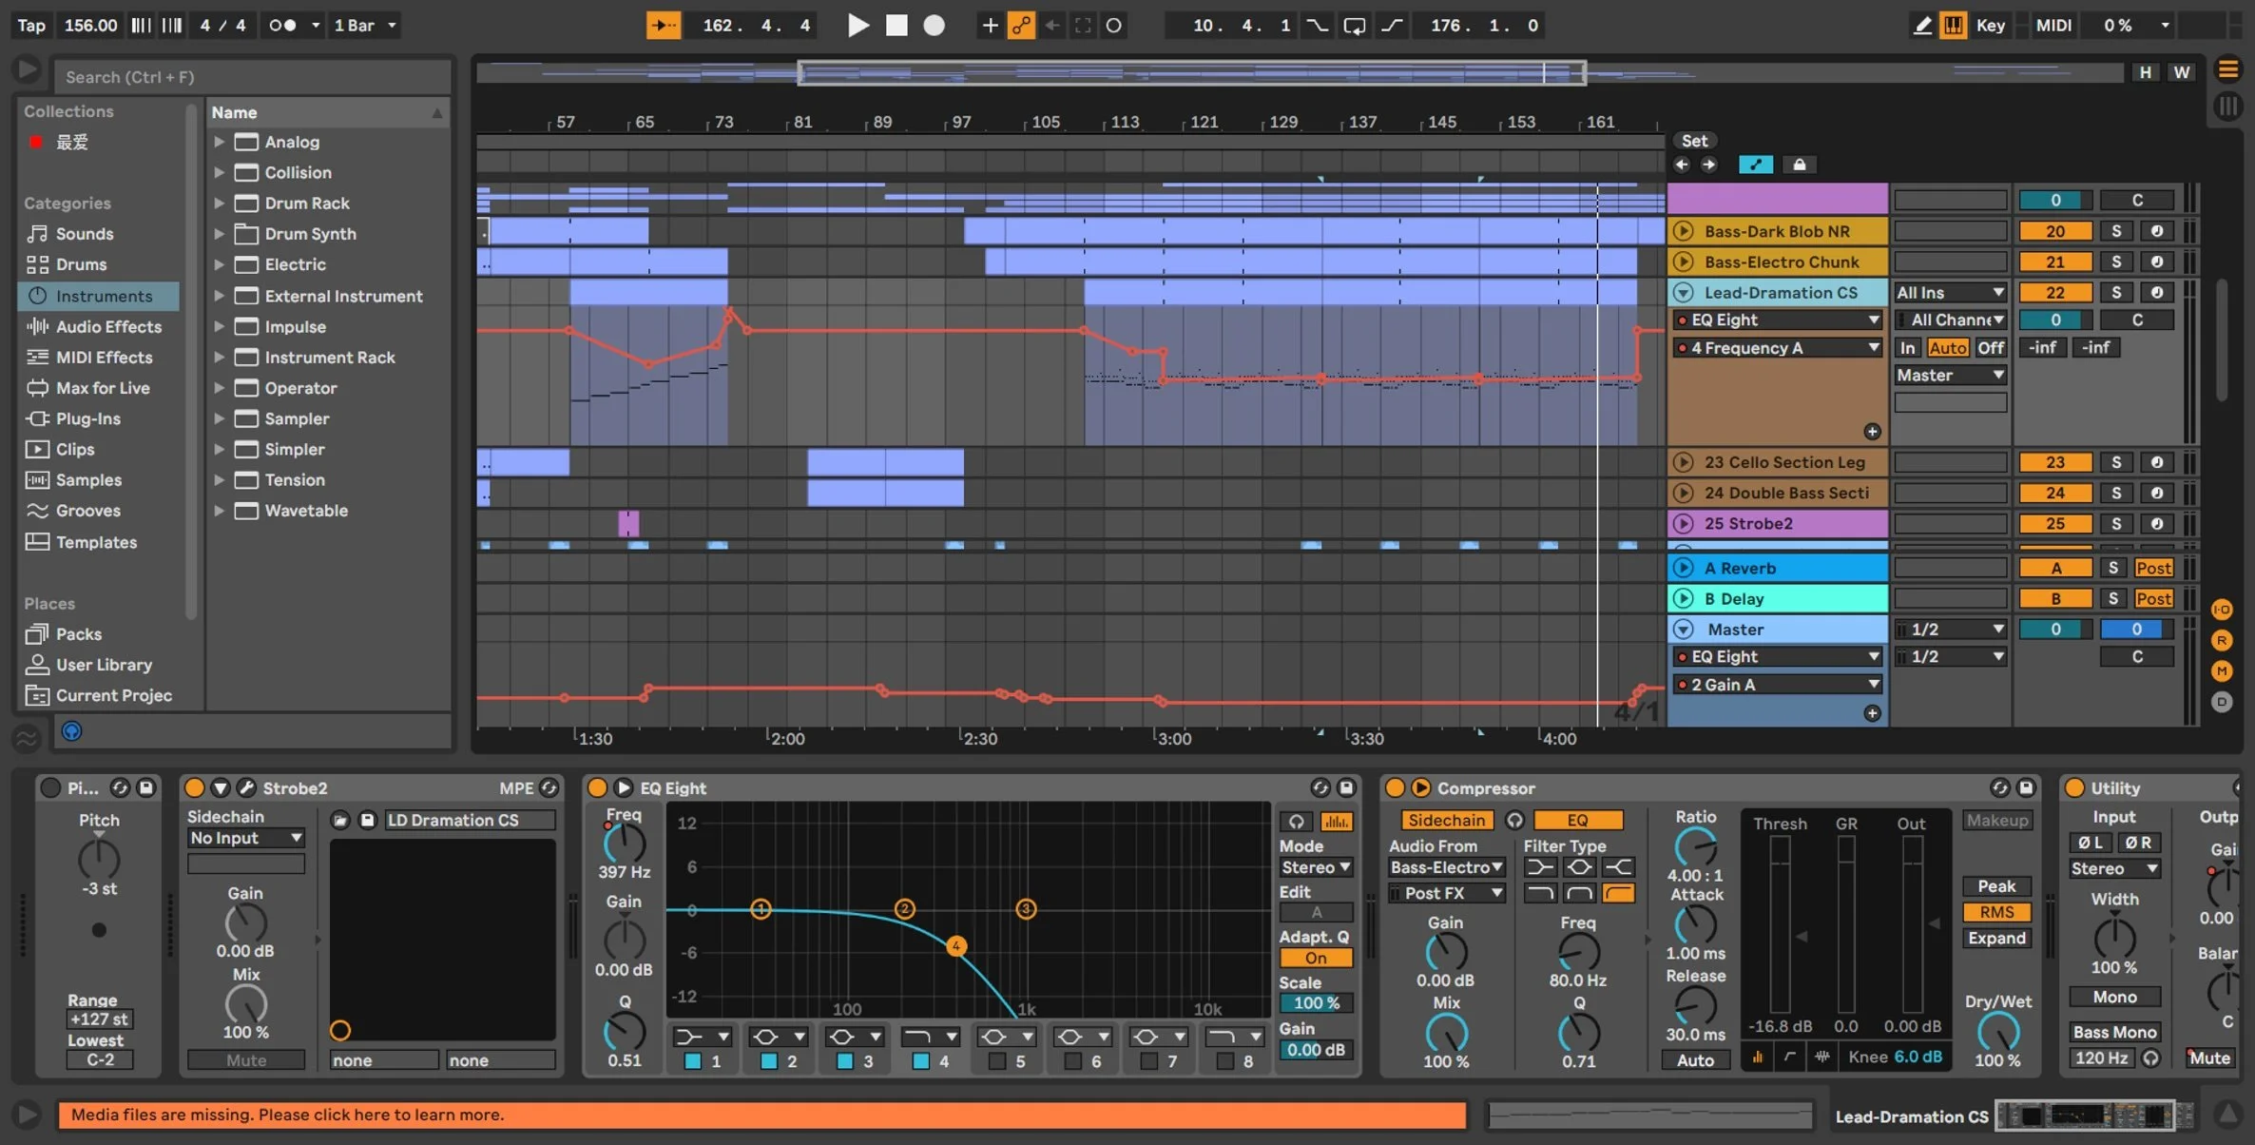Toggle Adaptive Q On in EQ Eight
This screenshot has height=1145, width=2255.
click(x=1316, y=958)
